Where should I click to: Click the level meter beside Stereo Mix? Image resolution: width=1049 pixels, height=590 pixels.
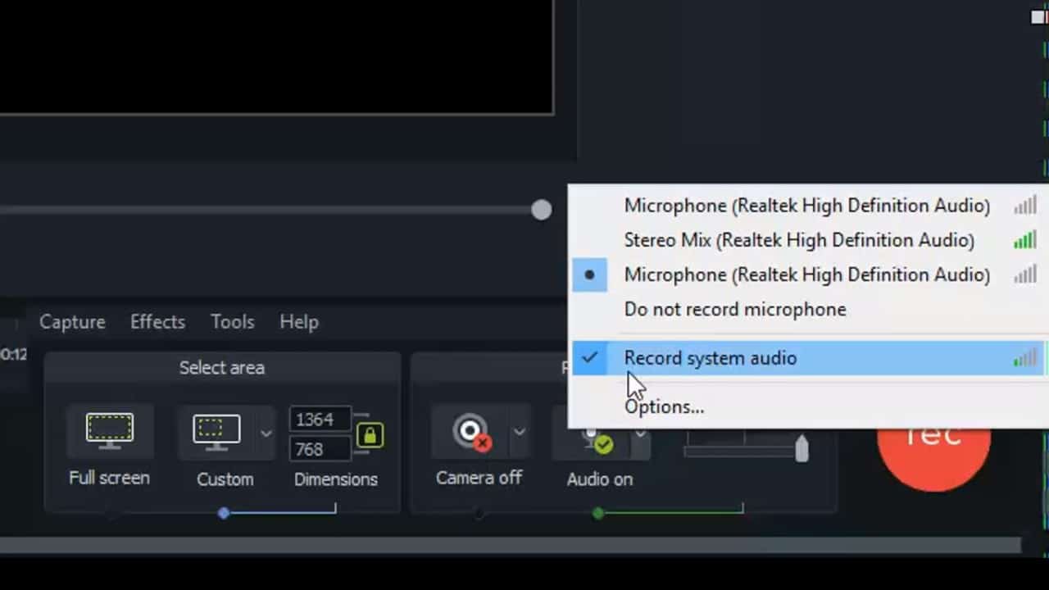click(x=1025, y=240)
